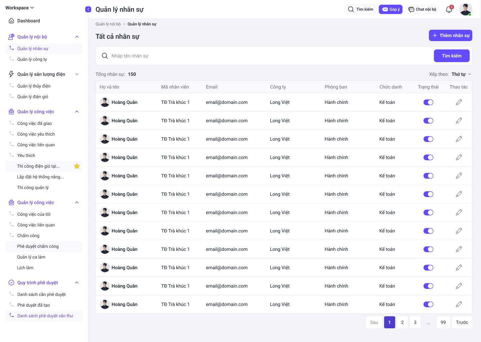Collapse the Quản lý nội bộ section chevron
The width and height of the screenshot is (481, 342).
pos(77,37)
